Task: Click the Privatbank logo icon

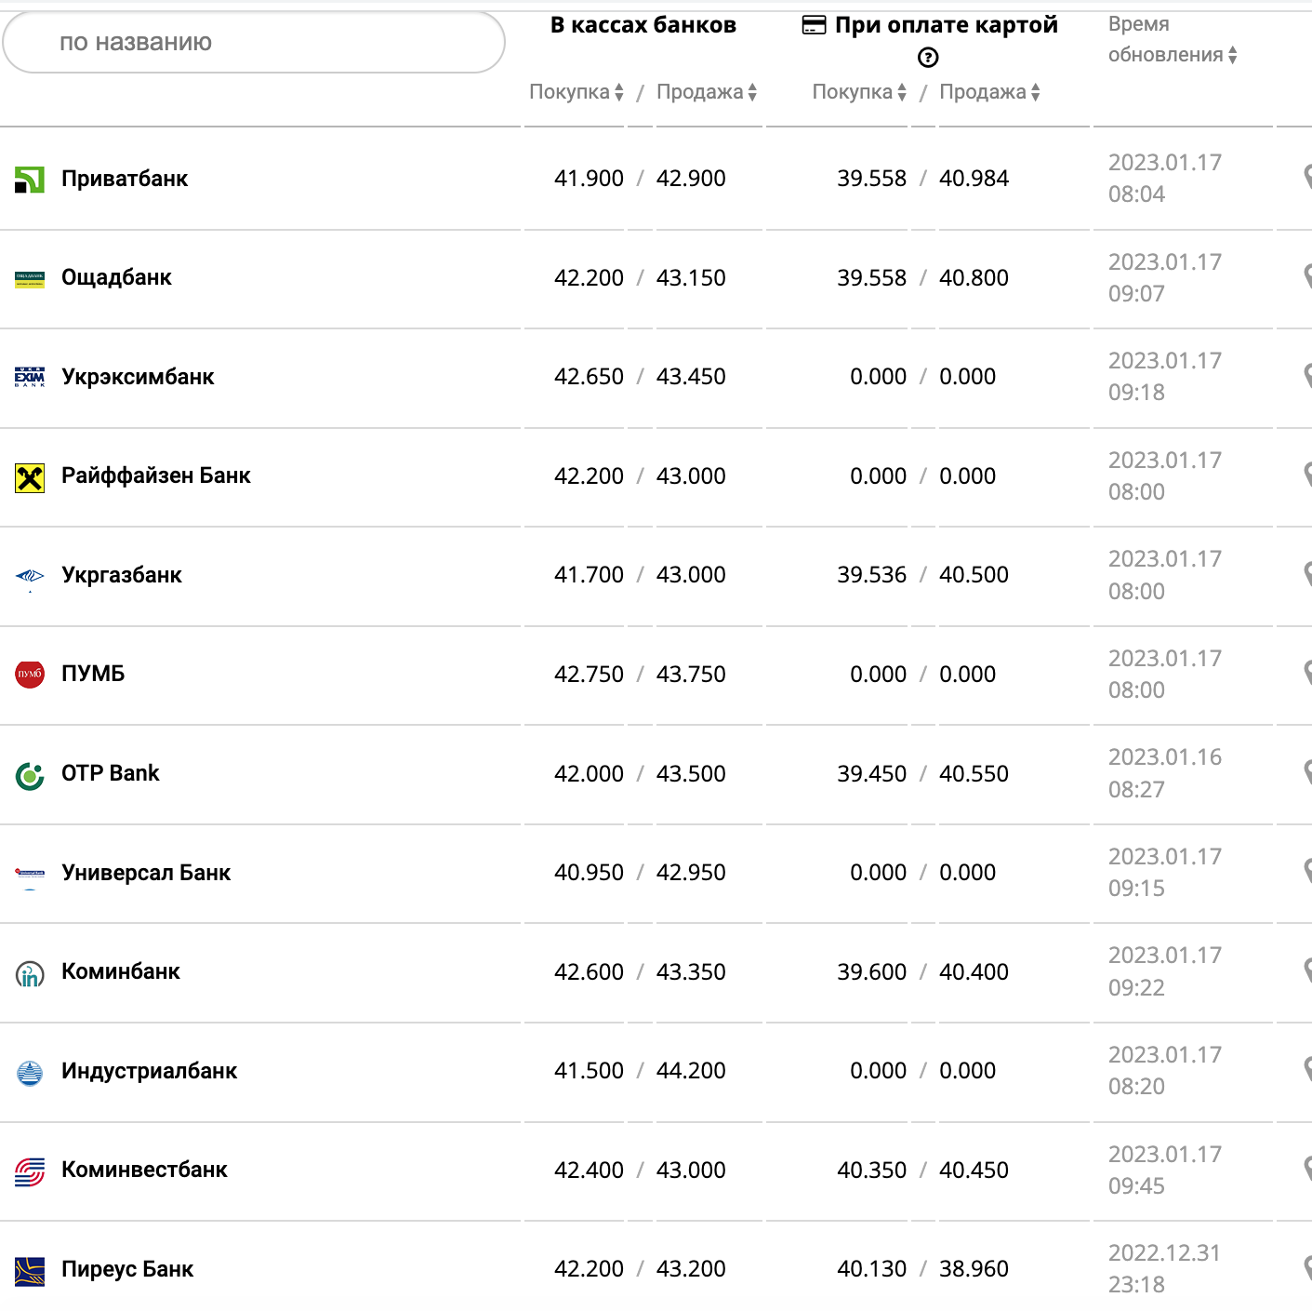Action: coord(30,180)
